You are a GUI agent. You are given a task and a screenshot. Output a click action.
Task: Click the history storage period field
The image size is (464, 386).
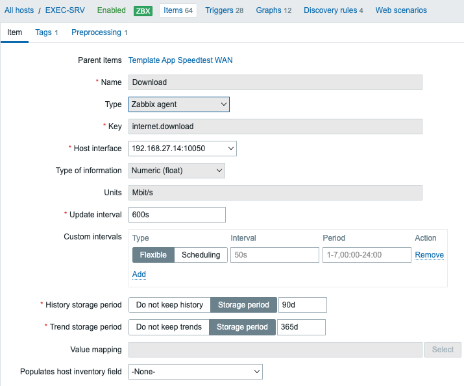tap(302, 305)
